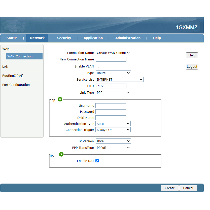The image size is (210, 210).
Task: Open the Connection Name dropdown
Action: (113, 53)
